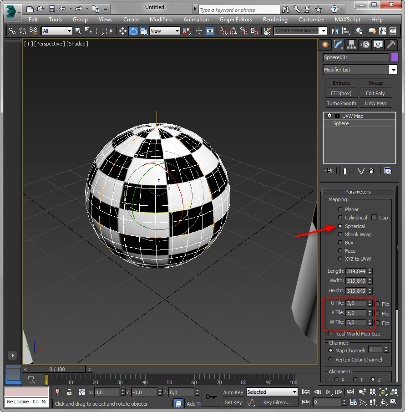Click the purple object color swatch
The width and height of the screenshot is (405, 412).
click(x=395, y=57)
